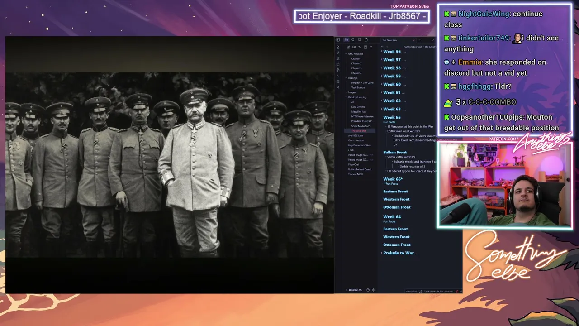
Task: Open the Pisco Chat note
Action: [353, 164]
